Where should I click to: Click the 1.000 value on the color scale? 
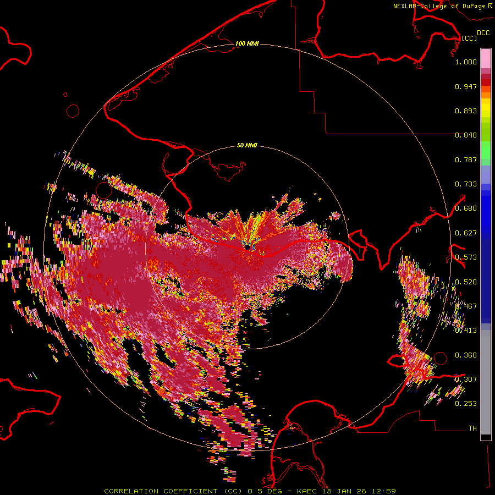466,62
